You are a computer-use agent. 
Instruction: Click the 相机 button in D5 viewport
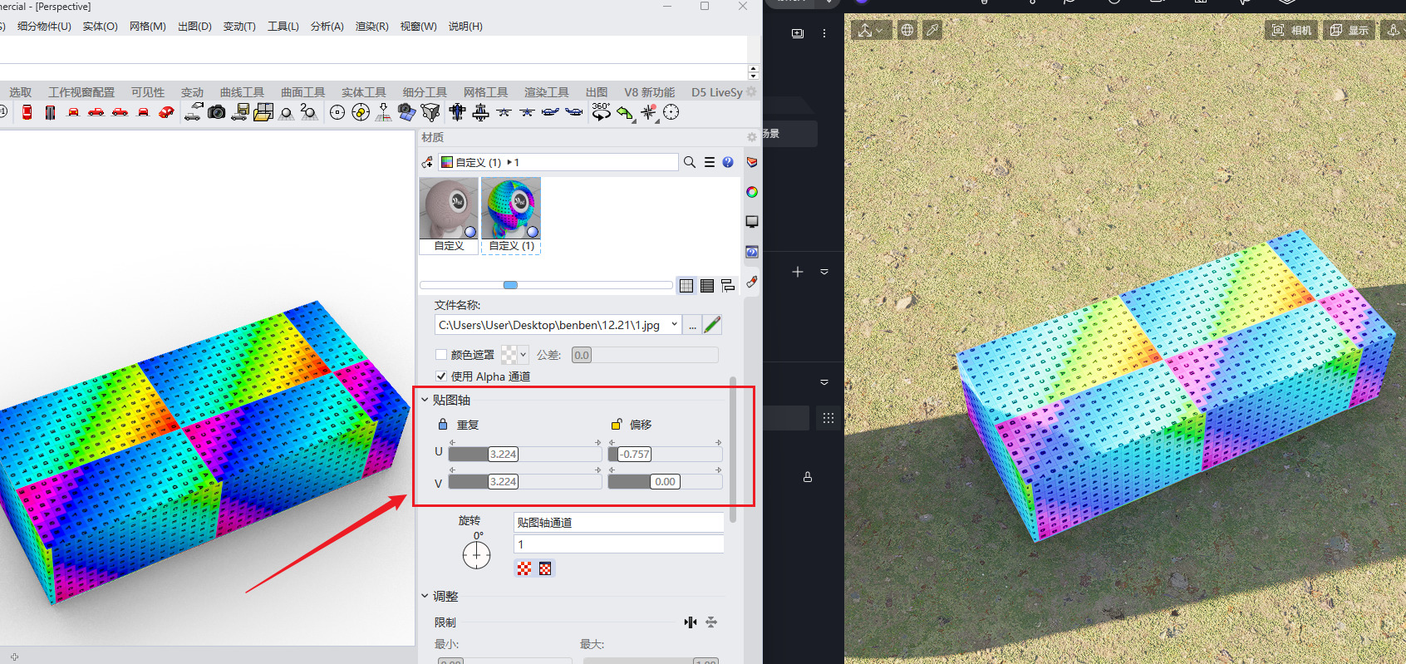tap(1291, 30)
